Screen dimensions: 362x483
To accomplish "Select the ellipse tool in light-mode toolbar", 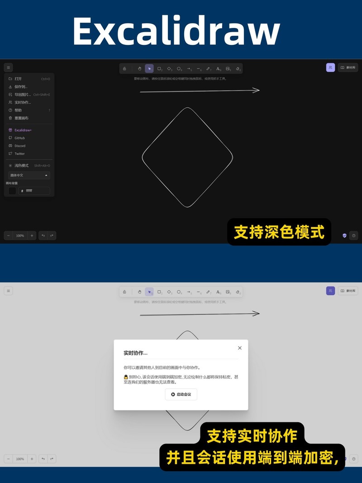I will (x=179, y=292).
